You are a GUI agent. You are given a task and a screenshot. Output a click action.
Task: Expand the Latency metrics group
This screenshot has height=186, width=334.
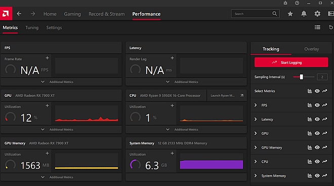(x=256, y=119)
